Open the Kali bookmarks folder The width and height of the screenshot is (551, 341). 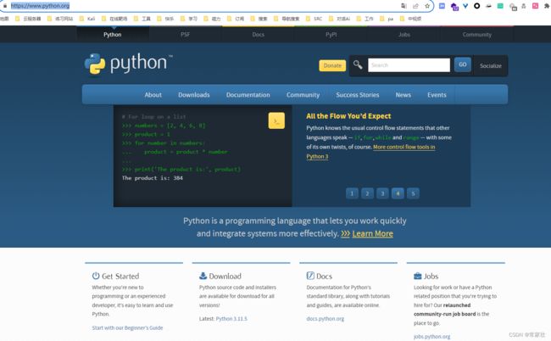(x=87, y=19)
